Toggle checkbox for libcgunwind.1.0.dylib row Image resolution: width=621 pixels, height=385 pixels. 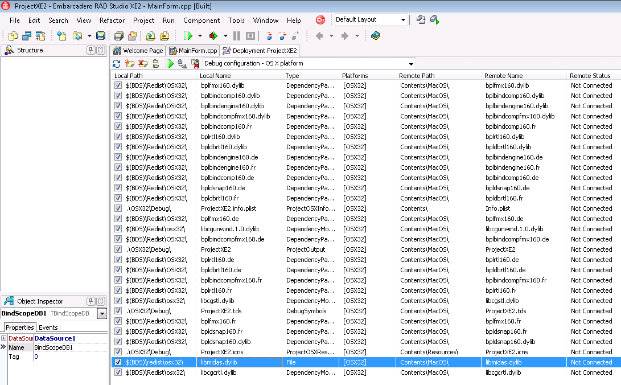pos(118,228)
